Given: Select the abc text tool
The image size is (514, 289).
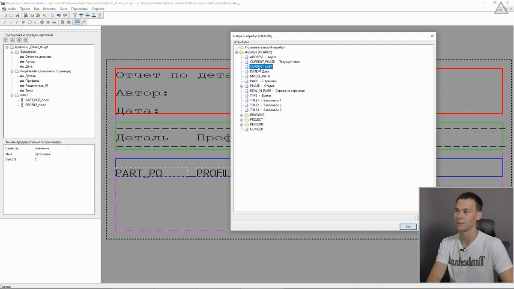Looking at the screenshot, I should (x=54, y=22).
